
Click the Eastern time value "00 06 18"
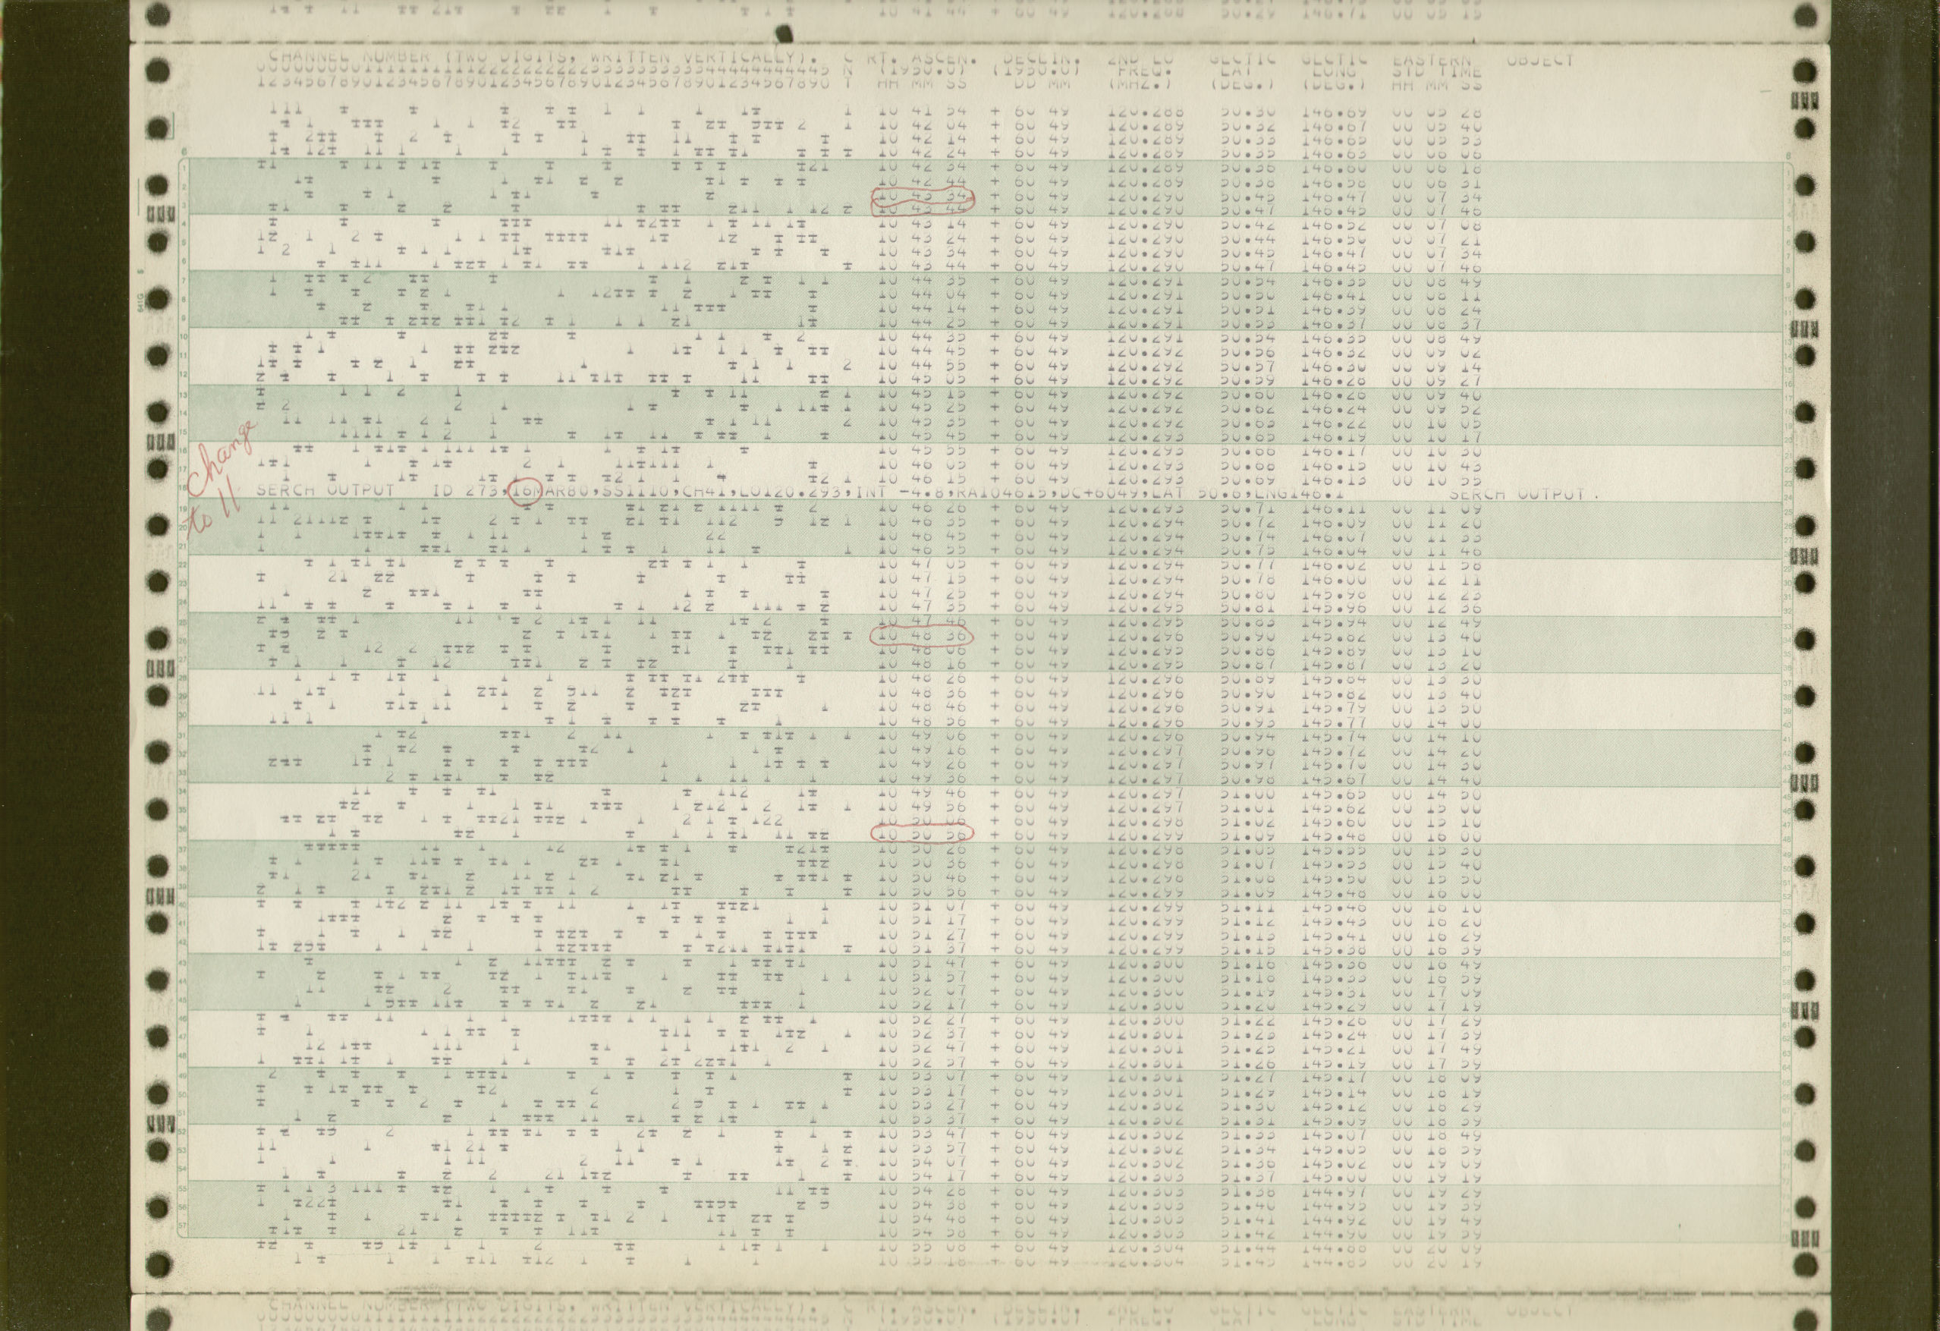point(1438,168)
